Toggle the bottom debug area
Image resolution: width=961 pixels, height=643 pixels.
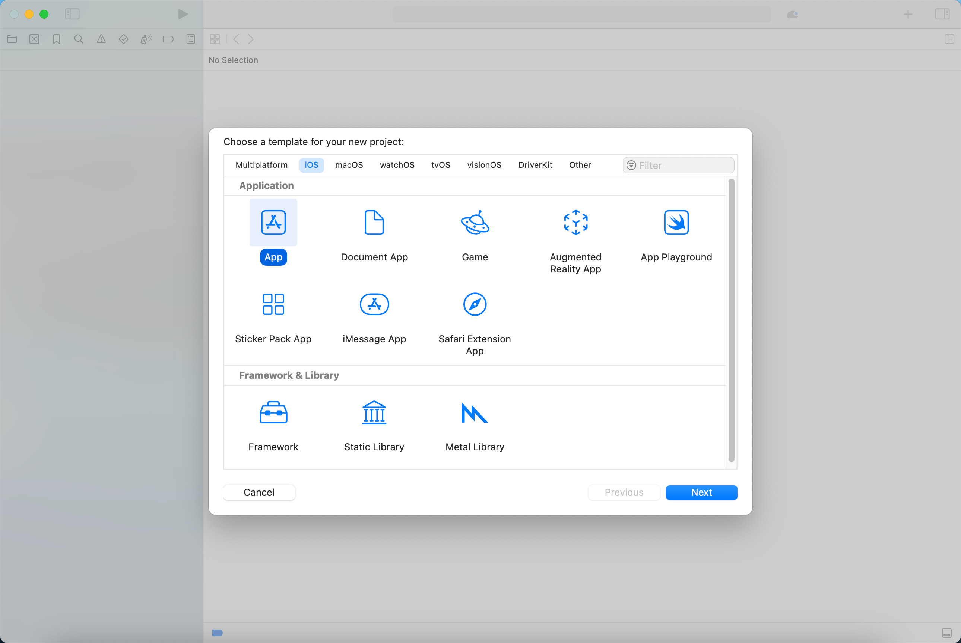click(946, 633)
